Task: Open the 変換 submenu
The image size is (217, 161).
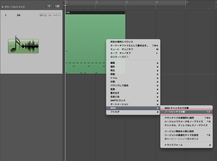Action: pyautogui.click(x=133, y=89)
